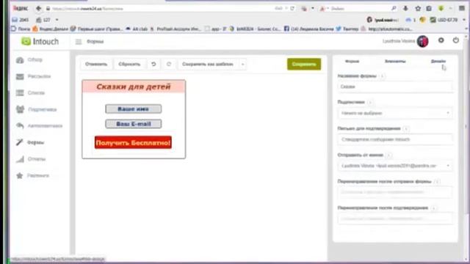The width and height of the screenshot is (470, 264).
Task: Click info icon next to Название формы
Action: point(382,76)
